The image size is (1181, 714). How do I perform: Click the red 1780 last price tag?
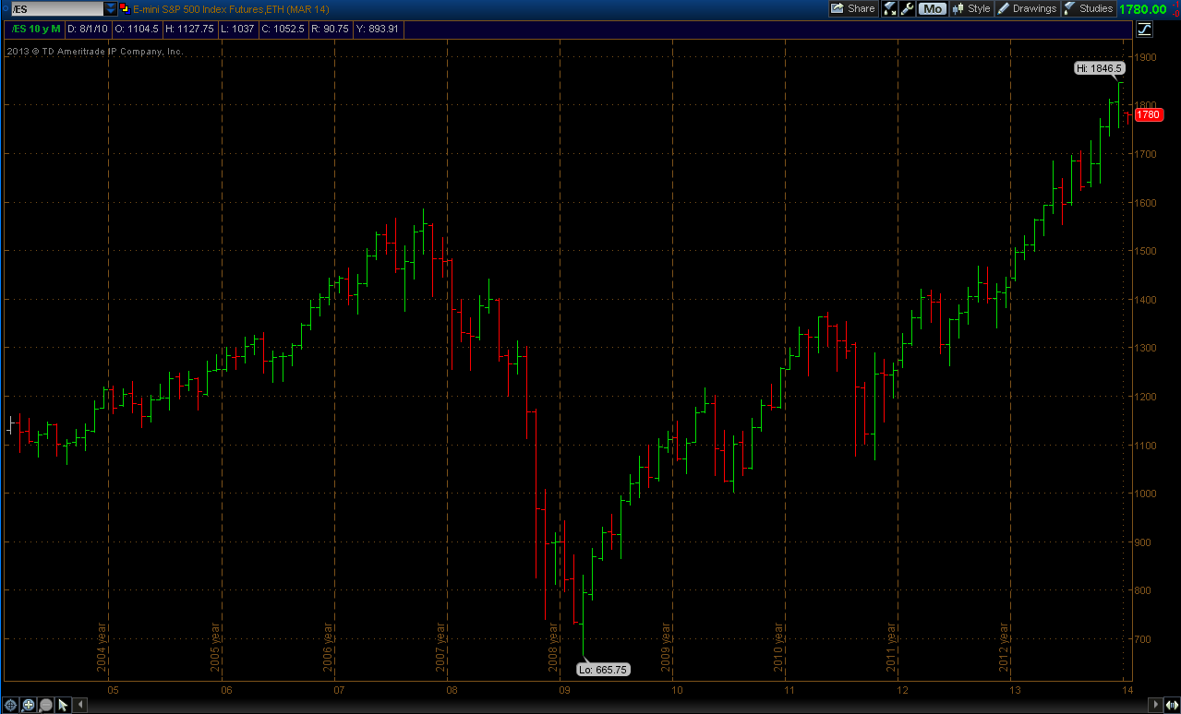pos(1149,115)
